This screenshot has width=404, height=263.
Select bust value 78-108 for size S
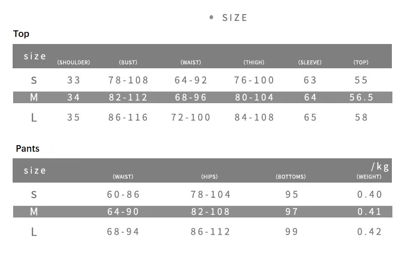[x=128, y=80]
